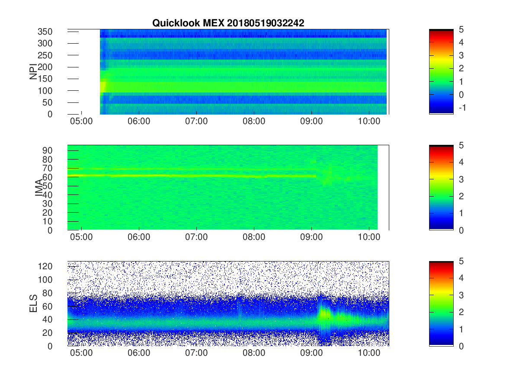Click inside the NPI spectrogram panel
This screenshot has height=389, width=519.
tap(228, 72)
